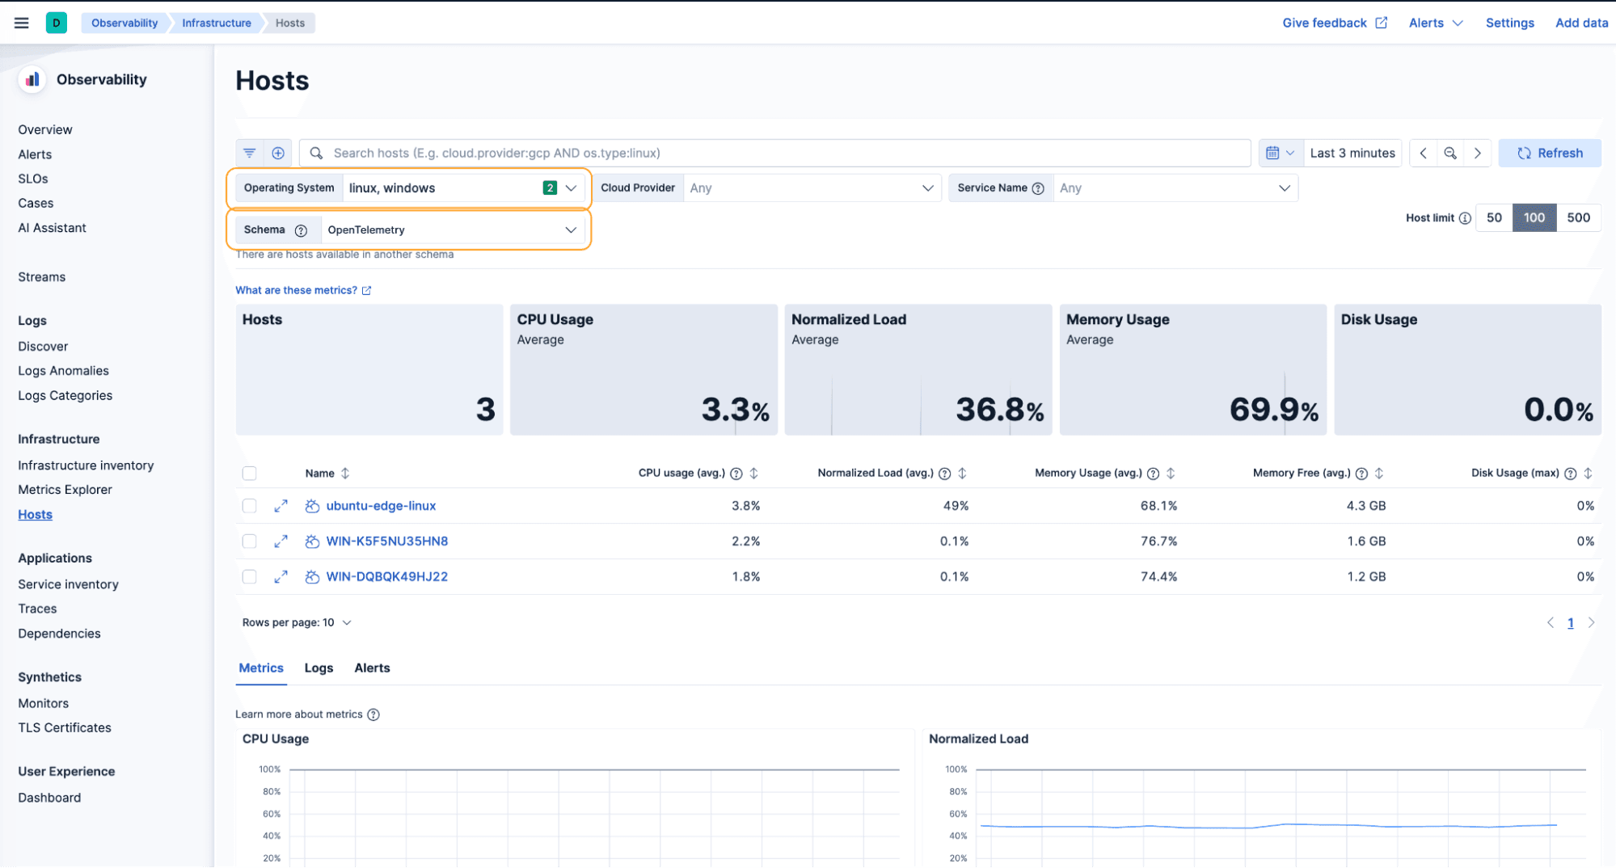Expand details for ubuntu-edge-linux row
Viewport: 1616px width, 868px height.
coord(281,506)
